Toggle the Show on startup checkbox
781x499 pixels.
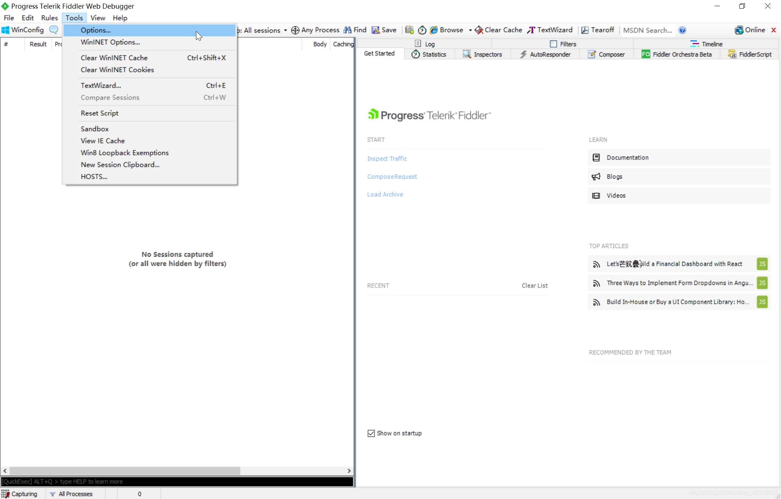pos(371,433)
